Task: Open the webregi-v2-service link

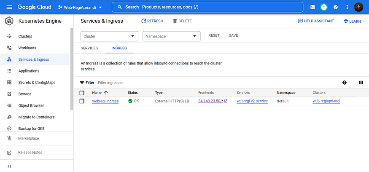Action: click(x=252, y=101)
